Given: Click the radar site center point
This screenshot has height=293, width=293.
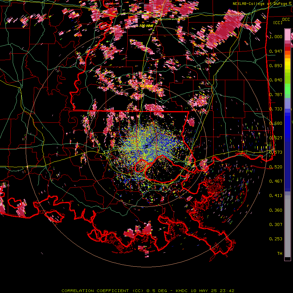Looking at the screenshot, I should pyautogui.click(x=146, y=146).
